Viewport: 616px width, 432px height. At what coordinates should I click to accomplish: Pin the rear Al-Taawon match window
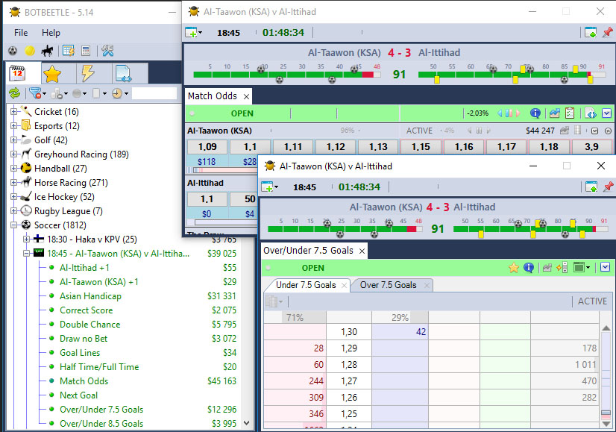click(x=608, y=32)
